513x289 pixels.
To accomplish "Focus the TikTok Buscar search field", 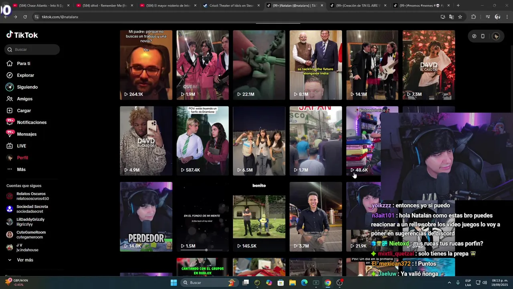I will coord(33,49).
